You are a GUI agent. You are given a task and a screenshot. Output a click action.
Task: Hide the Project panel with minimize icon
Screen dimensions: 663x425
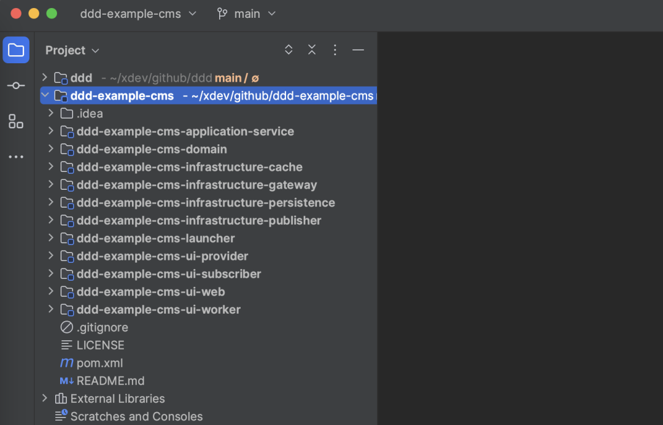coord(359,50)
